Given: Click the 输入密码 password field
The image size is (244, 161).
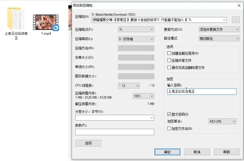Looking at the screenshot, I should (x=202, y=91).
